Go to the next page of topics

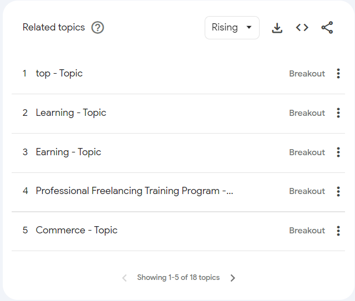point(233,278)
